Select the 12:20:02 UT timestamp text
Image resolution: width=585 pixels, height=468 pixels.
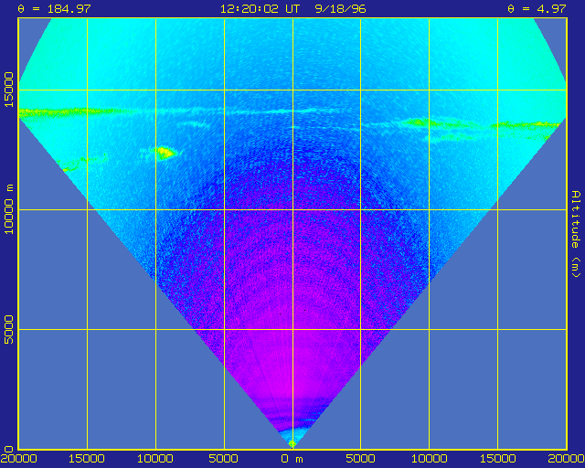(x=260, y=8)
